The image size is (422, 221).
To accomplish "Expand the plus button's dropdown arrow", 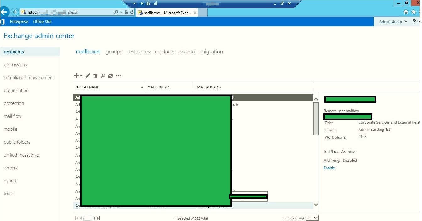I will (80, 76).
